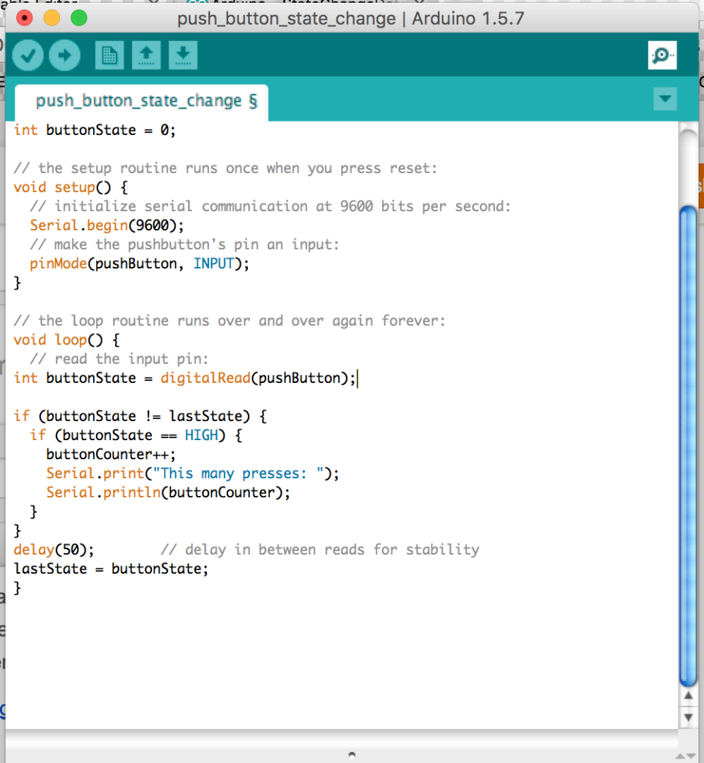Click the "lastState = buttonState;" line
704x763 pixels.
pyautogui.click(x=111, y=569)
